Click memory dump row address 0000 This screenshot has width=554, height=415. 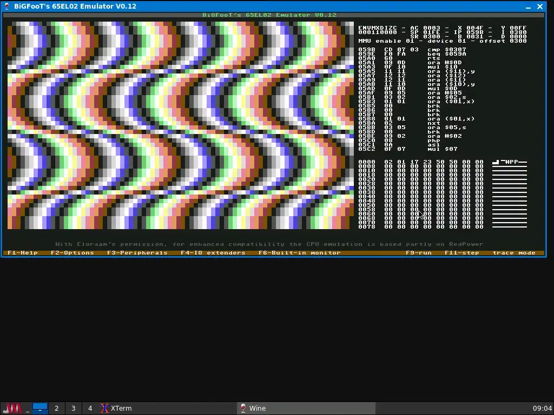[x=367, y=162]
